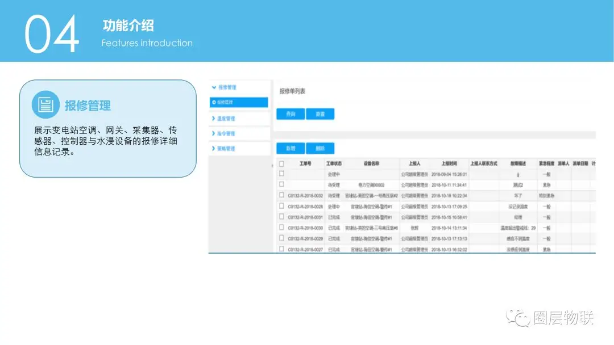
Task: Click the 紧急程度 column header
Action: [x=547, y=164]
